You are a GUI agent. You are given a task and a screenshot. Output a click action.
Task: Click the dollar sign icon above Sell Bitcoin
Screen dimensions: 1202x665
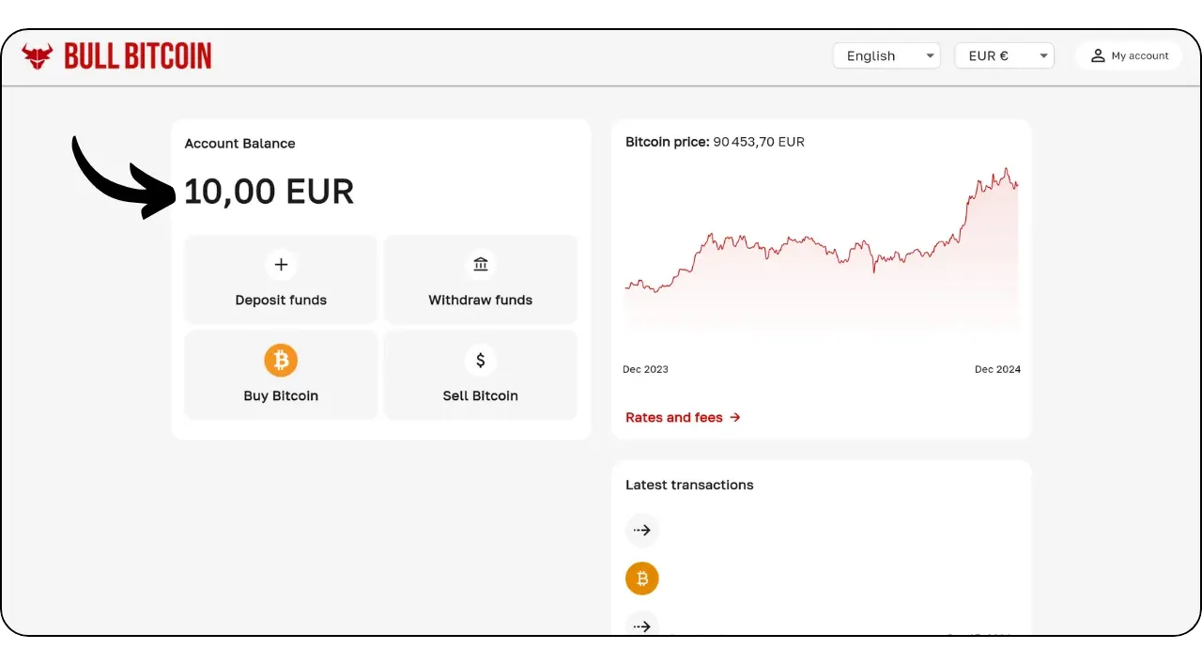[x=481, y=360]
